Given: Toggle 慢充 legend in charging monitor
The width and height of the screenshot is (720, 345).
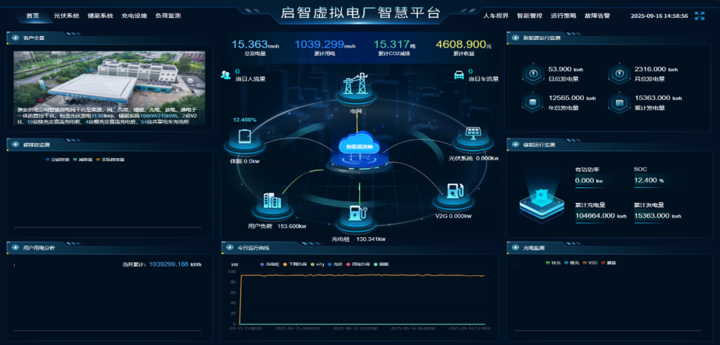Looking at the screenshot, I should tap(572, 263).
